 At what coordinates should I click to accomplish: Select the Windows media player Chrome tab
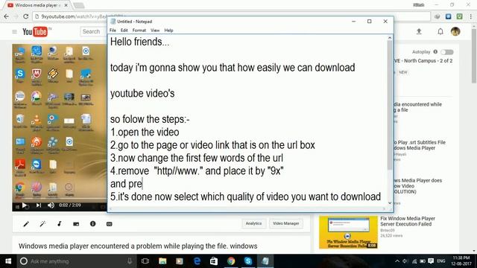coord(38,5)
